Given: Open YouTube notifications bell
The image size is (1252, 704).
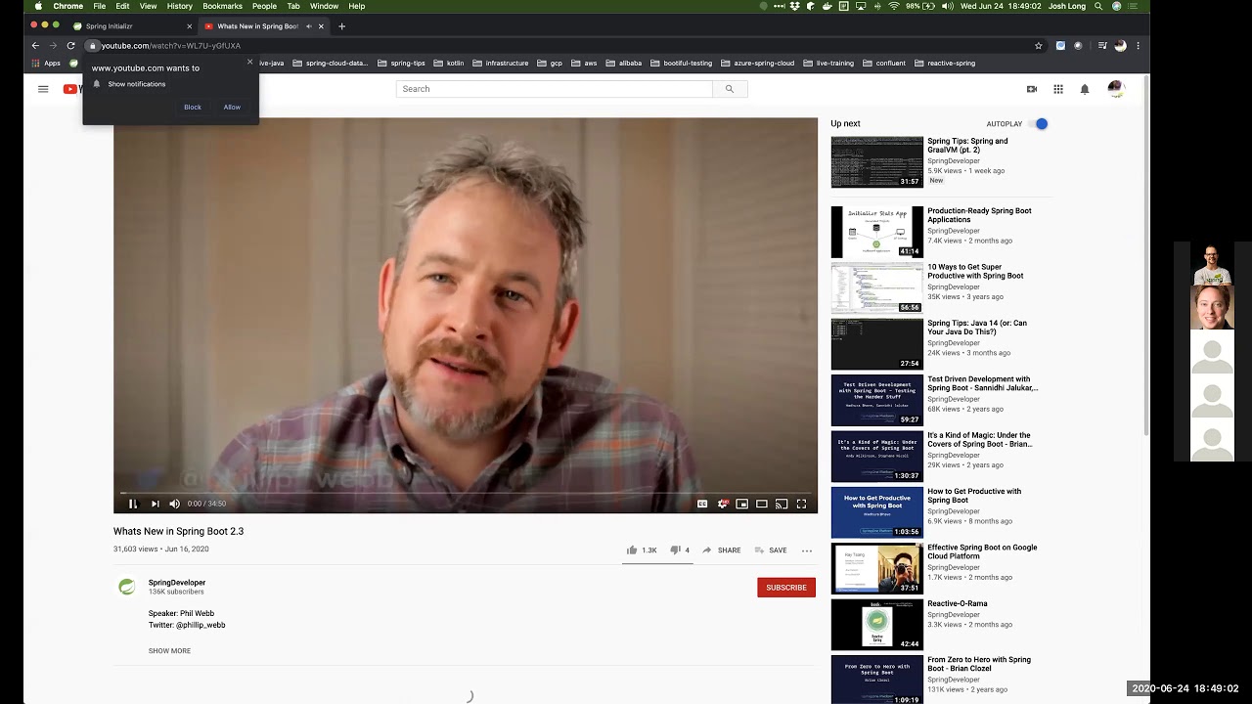Looking at the screenshot, I should coord(1085,89).
